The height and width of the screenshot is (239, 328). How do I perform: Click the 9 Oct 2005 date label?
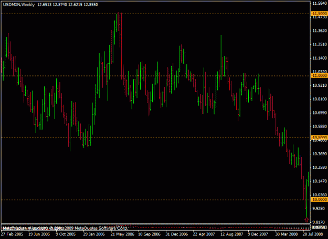coord(66,234)
